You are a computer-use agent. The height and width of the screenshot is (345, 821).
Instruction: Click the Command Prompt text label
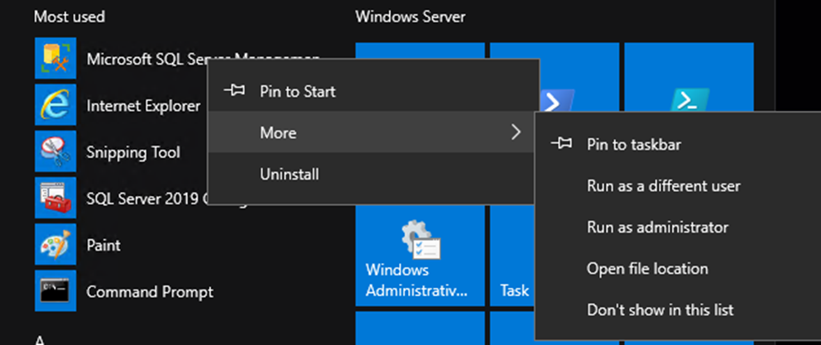[150, 291]
